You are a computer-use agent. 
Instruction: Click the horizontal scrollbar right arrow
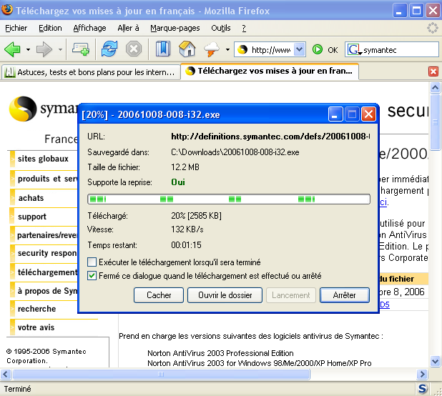click(x=422, y=374)
